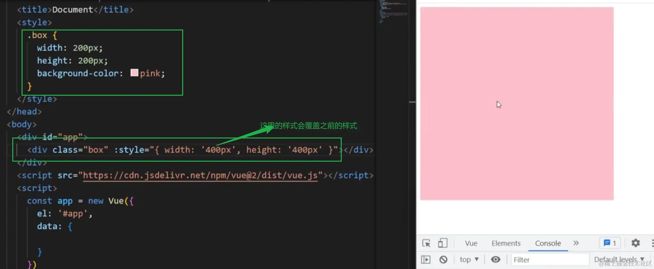Click the 'const app = new Vue({' line
Image resolution: width=654 pixels, height=269 pixels.
[x=80, y=201]
